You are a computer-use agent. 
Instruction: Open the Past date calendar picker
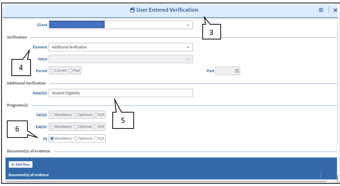pyautogui.click(x=237, y=71)
